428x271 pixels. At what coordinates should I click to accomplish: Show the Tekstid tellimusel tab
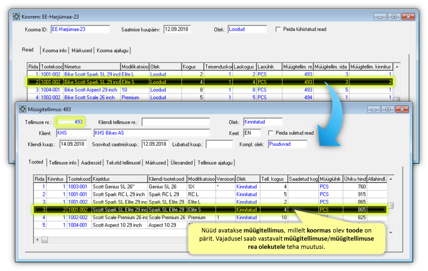tap(123, 163)
